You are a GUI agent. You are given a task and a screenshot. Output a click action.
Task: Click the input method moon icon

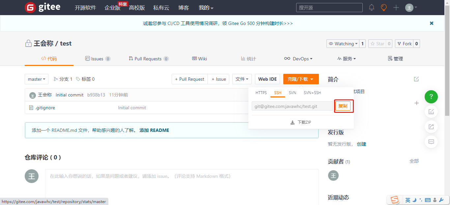(x=415, y=200)
